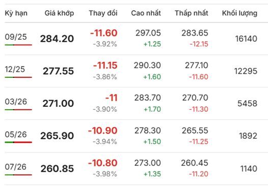The width and height of the screenshot is (268, 186).
Task: Open the 12/25 contract term
Action: 15,69
